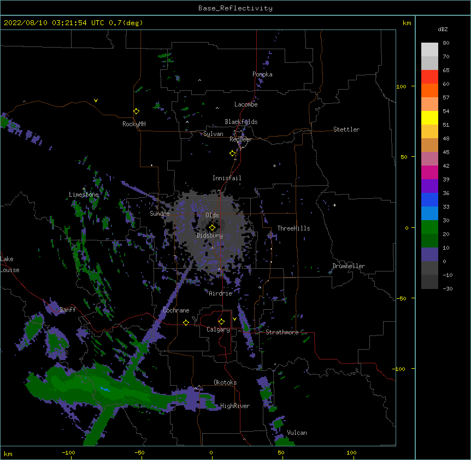Click the Ponoka city label
Viewport: 471px width, 460px height.
pos(262,74)
